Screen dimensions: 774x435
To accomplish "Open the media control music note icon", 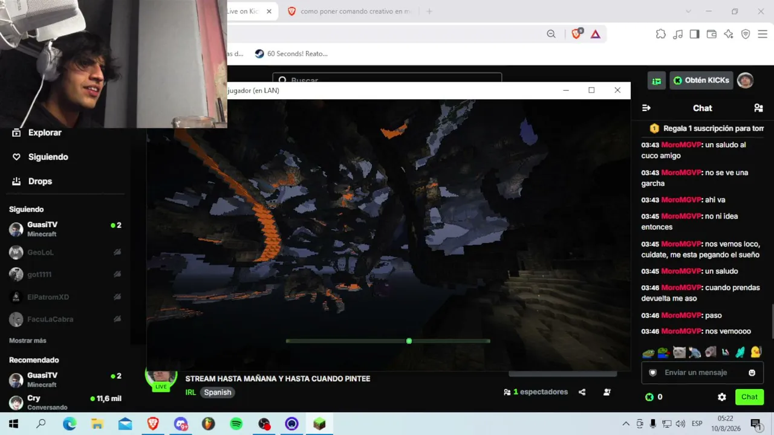I will (678, 34).
